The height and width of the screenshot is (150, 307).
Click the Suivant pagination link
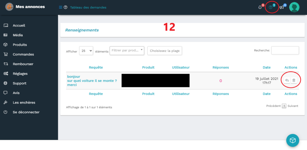tap(293, 106)
